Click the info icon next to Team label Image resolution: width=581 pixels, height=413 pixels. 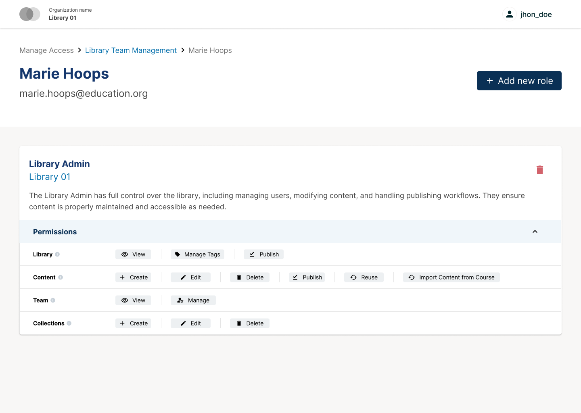[53, 300]
